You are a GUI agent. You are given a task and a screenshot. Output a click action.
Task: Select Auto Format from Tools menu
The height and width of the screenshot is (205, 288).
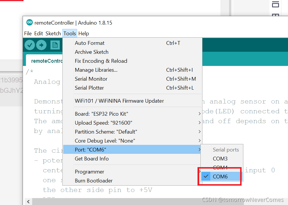pyautogui.click(x=132, y=43)
